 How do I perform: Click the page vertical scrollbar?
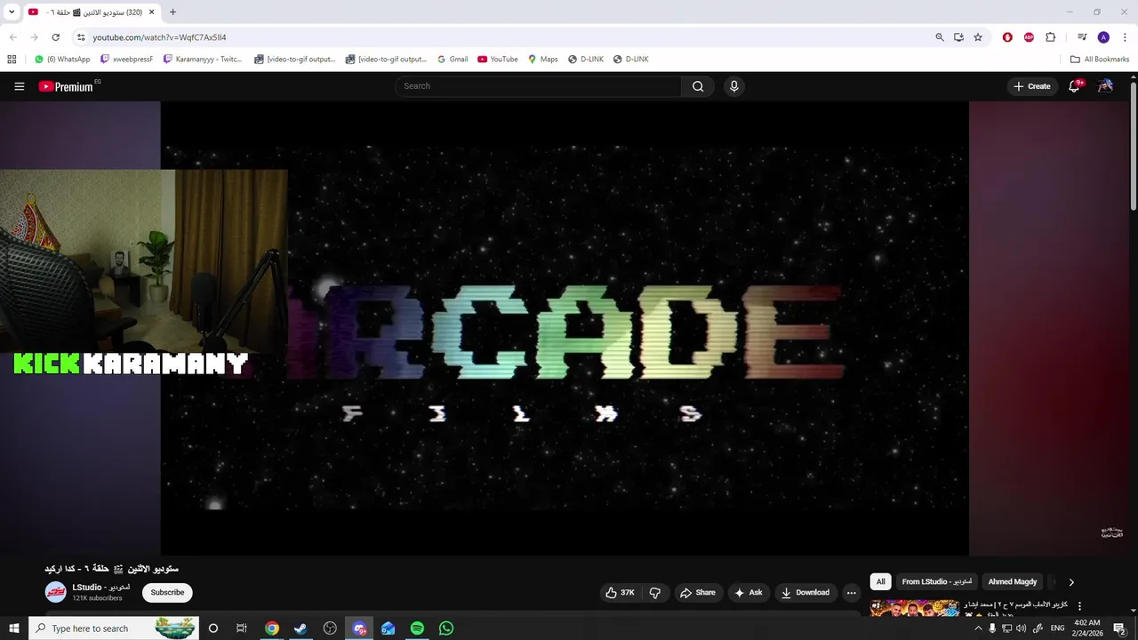click(x=1133, y=147)
